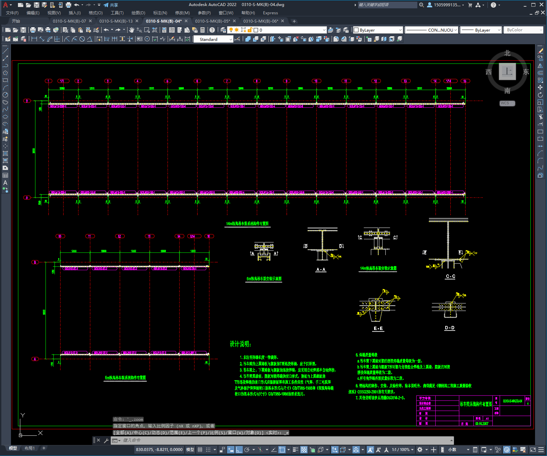
Task: Select the Diameter dimension tool
Action: [82, 39]
